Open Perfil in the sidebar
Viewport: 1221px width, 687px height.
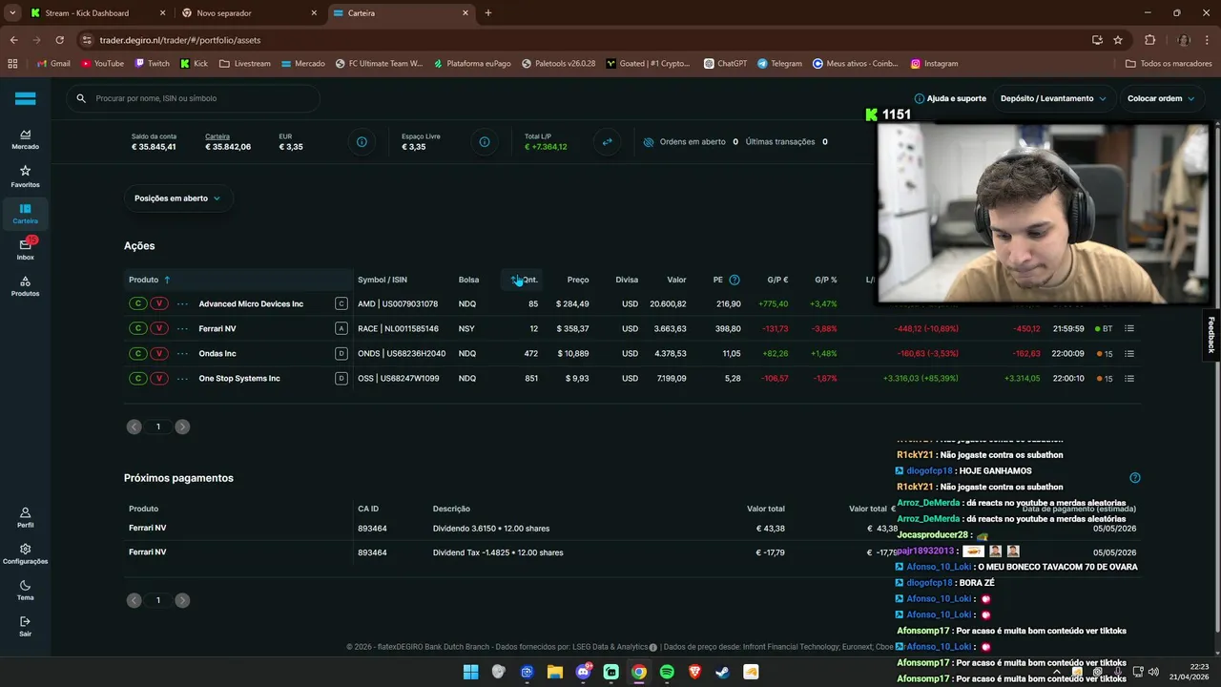click(x=25, y=517)
